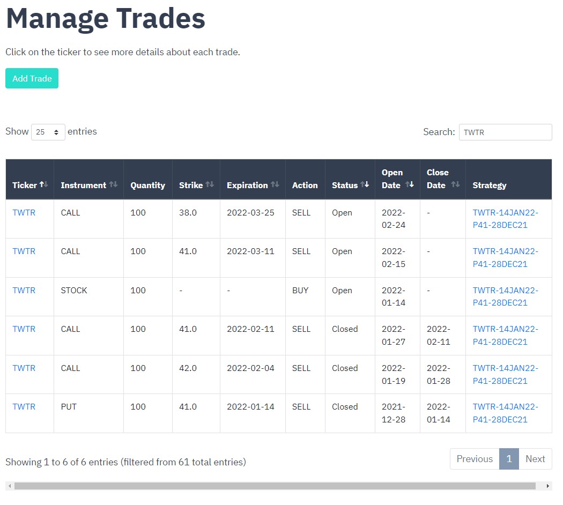Select open date 2021-12-28 cell
This screenshot has width=563, height=505.
[x=397, y=413]
